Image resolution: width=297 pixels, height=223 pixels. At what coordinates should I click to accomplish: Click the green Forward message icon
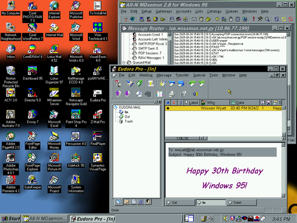[x=192, y=84]
